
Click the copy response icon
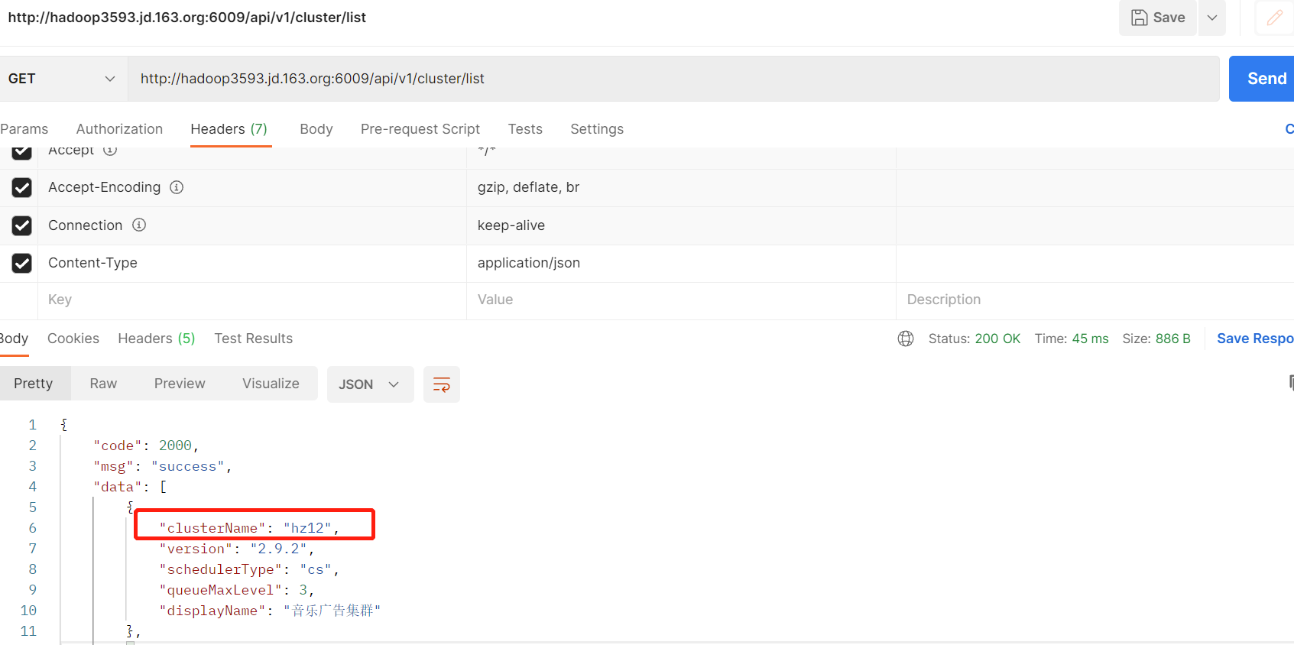coord(1290,382)
